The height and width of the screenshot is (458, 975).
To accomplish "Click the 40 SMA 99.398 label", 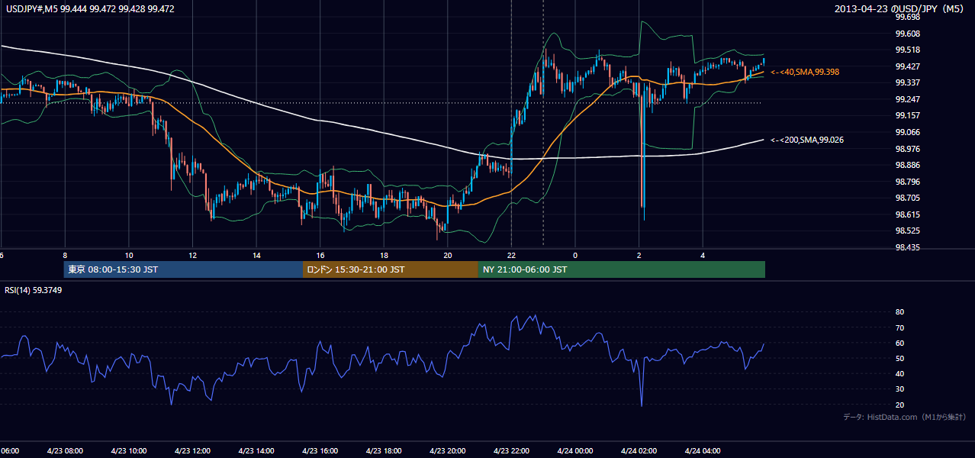I will click(x=805, y=72).
